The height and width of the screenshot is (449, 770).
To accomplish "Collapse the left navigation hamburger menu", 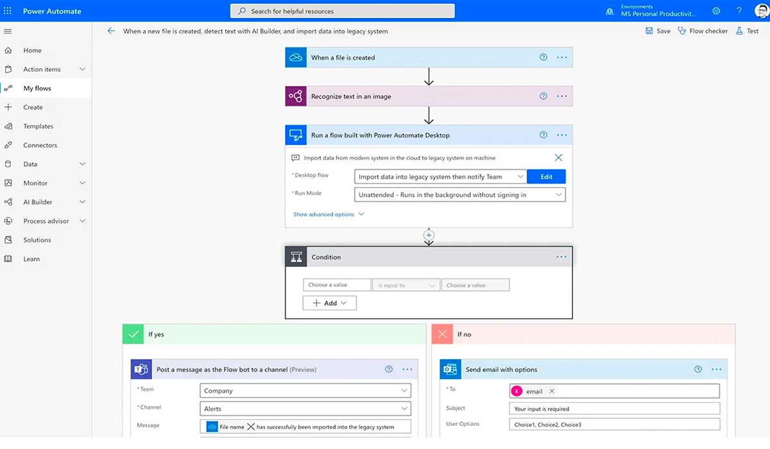I will (8, 31).
